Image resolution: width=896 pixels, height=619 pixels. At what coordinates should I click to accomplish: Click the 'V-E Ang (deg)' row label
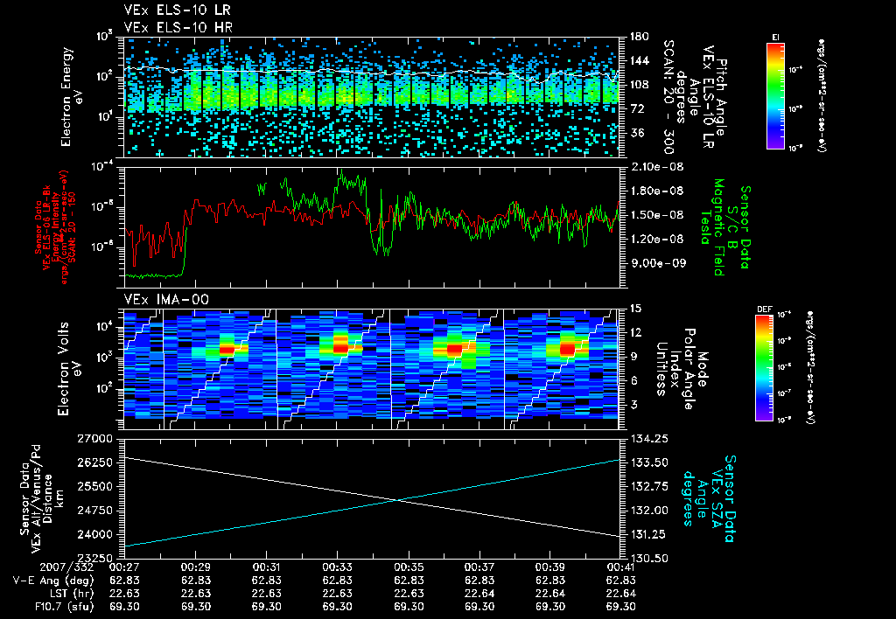tap(53, 581)
